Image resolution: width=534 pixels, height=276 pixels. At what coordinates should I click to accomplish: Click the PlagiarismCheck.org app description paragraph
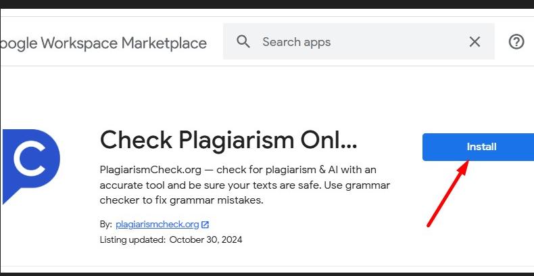click(244, 185)
